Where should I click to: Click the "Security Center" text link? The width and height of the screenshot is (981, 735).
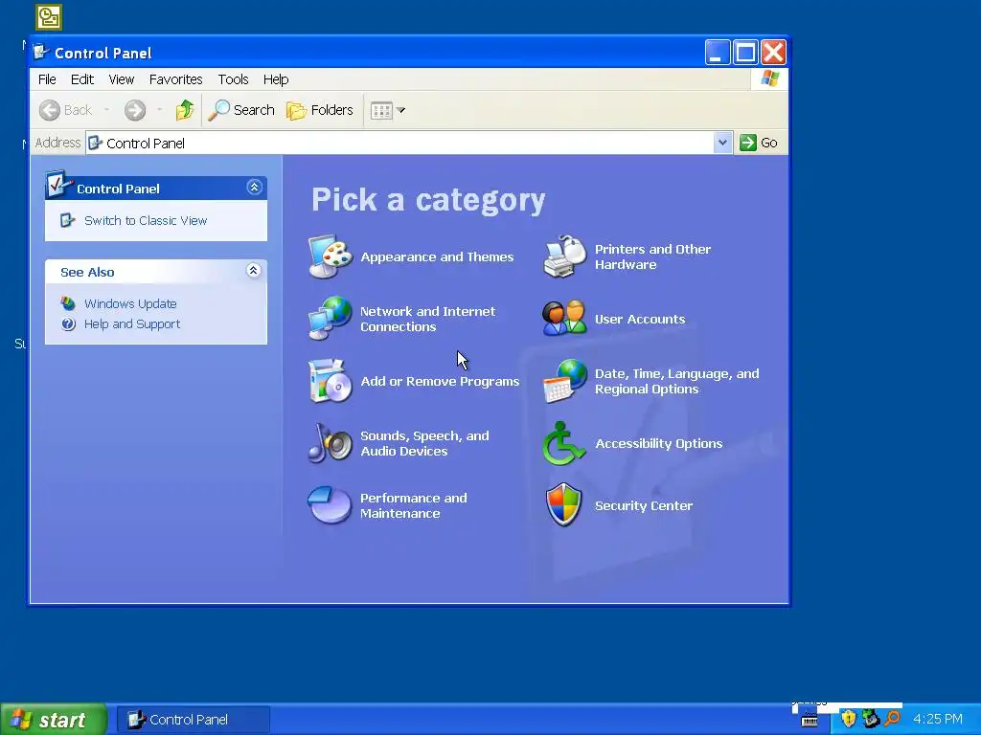[x=643, y=505]
